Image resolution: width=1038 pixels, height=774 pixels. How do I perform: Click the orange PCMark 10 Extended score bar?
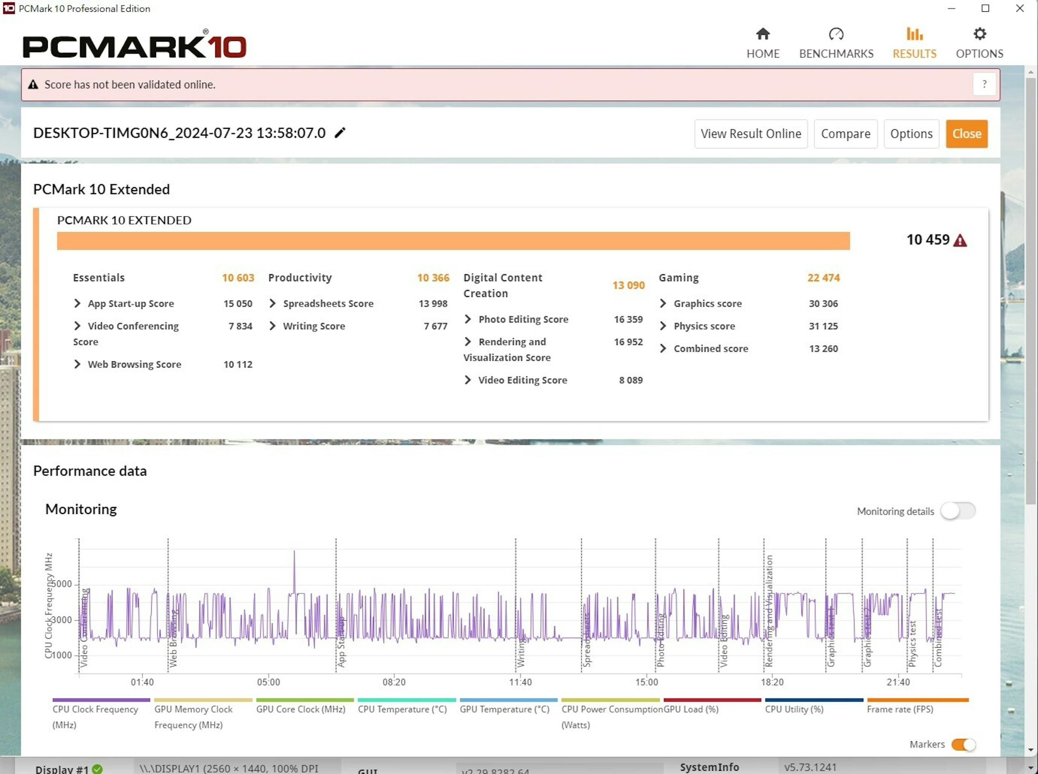[x=453, y=241]
